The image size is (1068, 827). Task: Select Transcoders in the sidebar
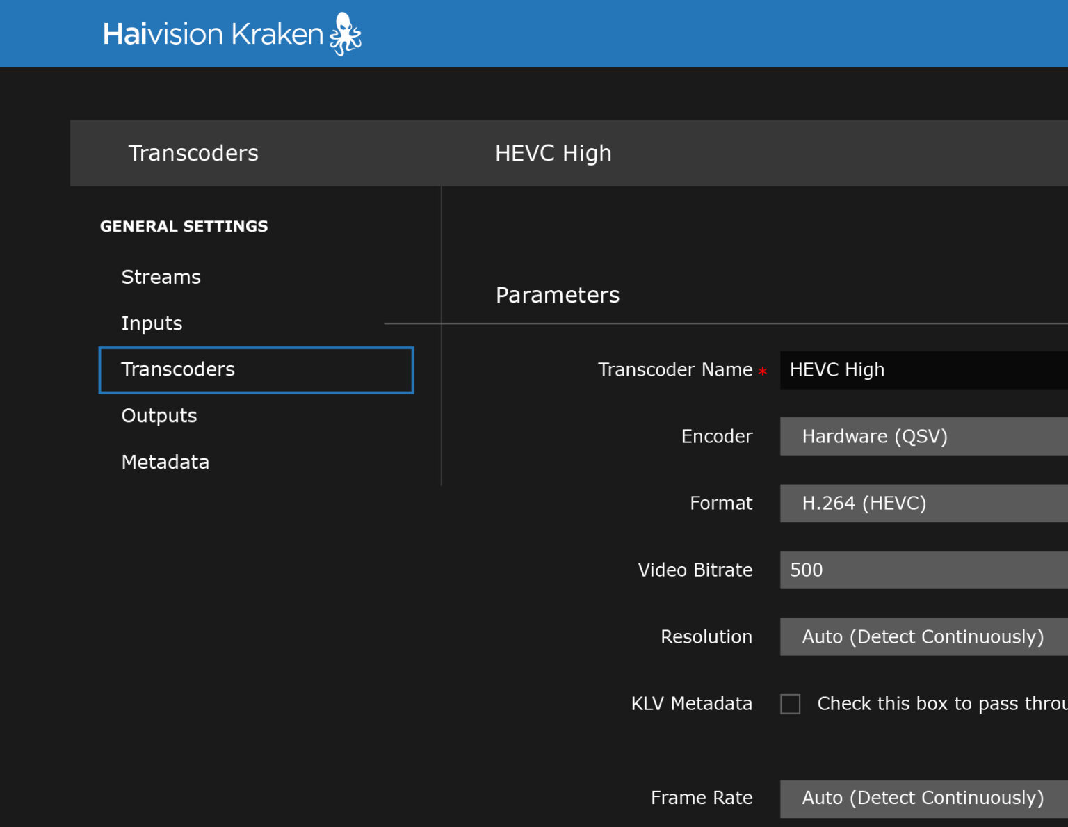[x=178, y=369]
